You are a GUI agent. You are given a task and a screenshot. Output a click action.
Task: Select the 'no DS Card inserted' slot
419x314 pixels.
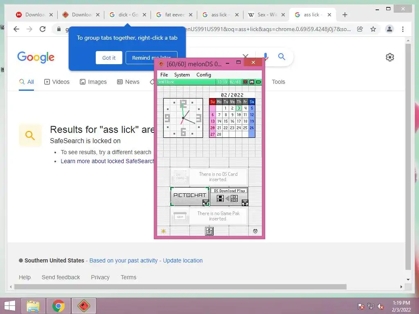(x=209, y=177)
